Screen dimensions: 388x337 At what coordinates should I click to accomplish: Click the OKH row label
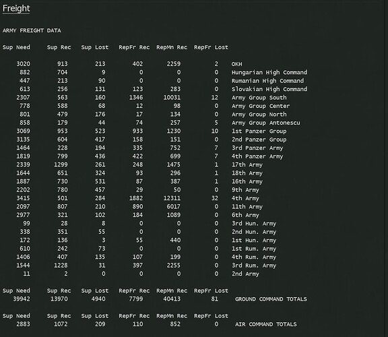[x=237, y=64]
